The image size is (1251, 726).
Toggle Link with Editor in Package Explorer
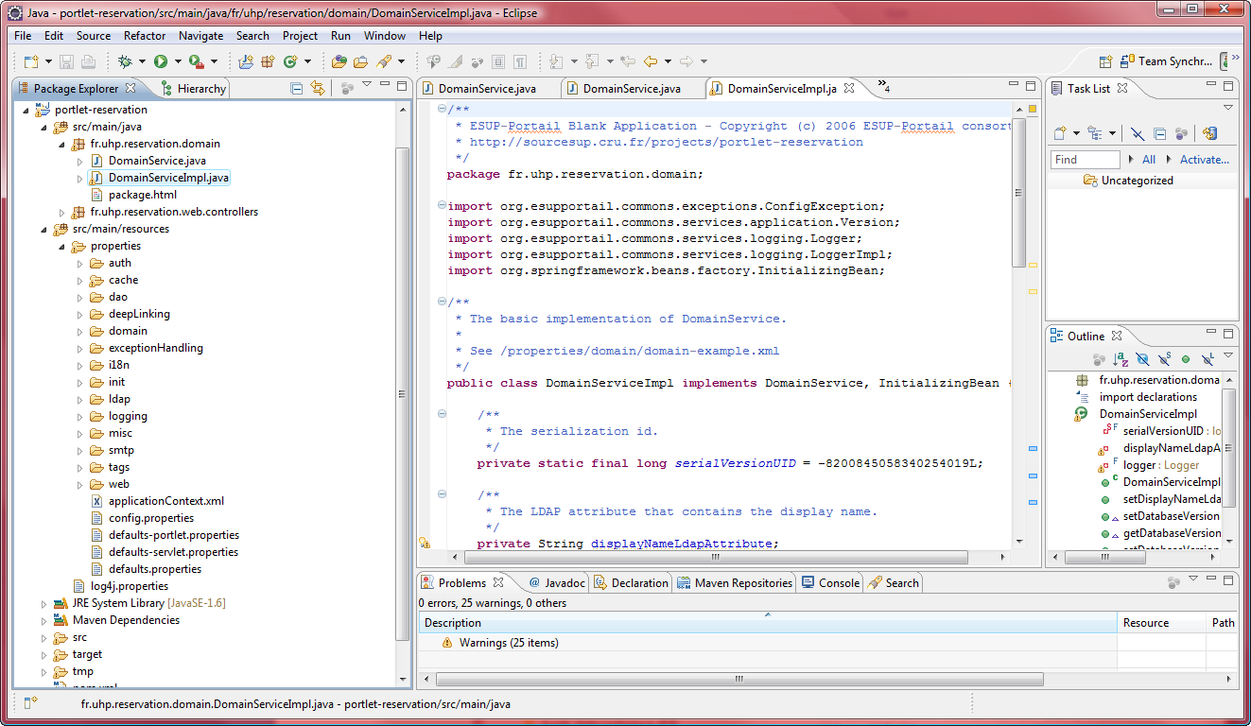coord(318,89)
